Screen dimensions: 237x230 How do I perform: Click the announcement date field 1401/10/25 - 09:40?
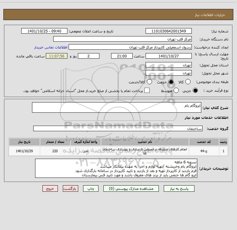44,31
